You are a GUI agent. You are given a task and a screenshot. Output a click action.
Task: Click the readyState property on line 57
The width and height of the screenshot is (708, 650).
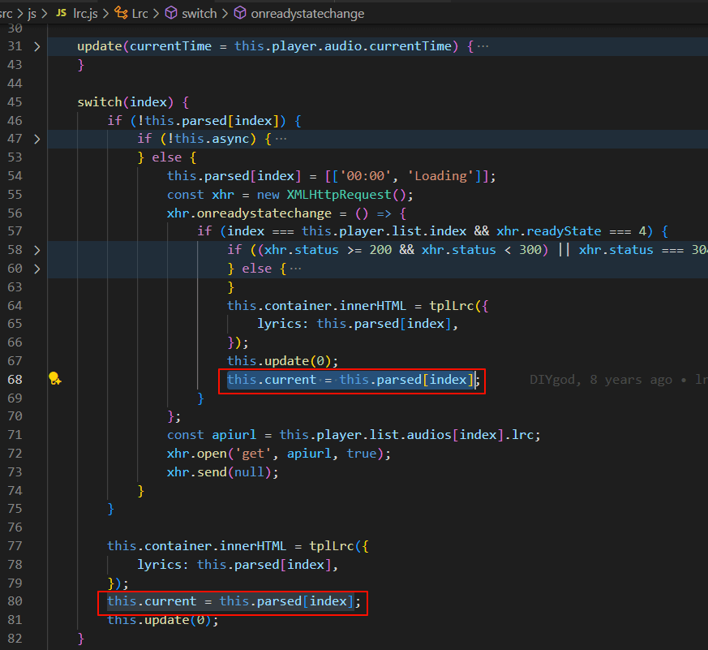[564, 231]
